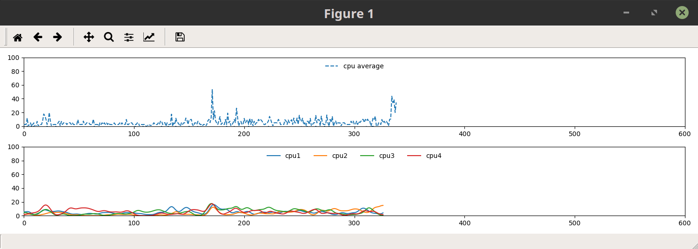Screen dimensions: 698x249
Task: Click the green cpu3 legend line swatch
Action: click(x=367, y=156)
